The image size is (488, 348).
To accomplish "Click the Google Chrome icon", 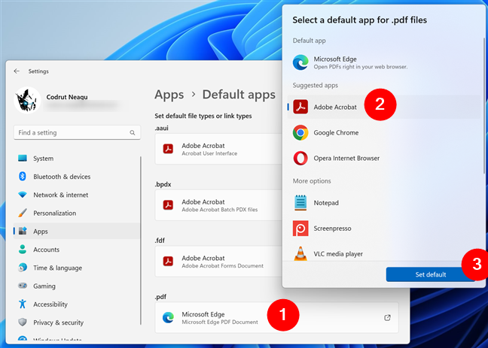I will pyautogui.click(x=300, y=133).
